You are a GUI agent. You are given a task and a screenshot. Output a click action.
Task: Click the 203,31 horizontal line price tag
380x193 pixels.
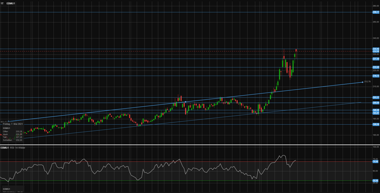[x=375, y=97]
